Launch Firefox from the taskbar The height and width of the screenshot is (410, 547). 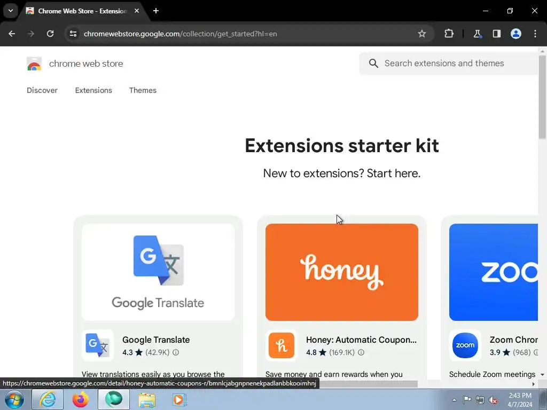click(81, 399)
